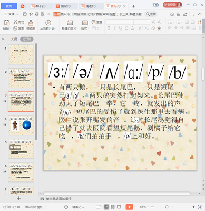Viewport: 205px width, 211px height.
Task: Toggle Underline formatting
Action: [120, 28]
